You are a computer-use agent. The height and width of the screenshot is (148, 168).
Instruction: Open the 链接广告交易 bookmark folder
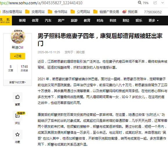[x=106, y=12]
